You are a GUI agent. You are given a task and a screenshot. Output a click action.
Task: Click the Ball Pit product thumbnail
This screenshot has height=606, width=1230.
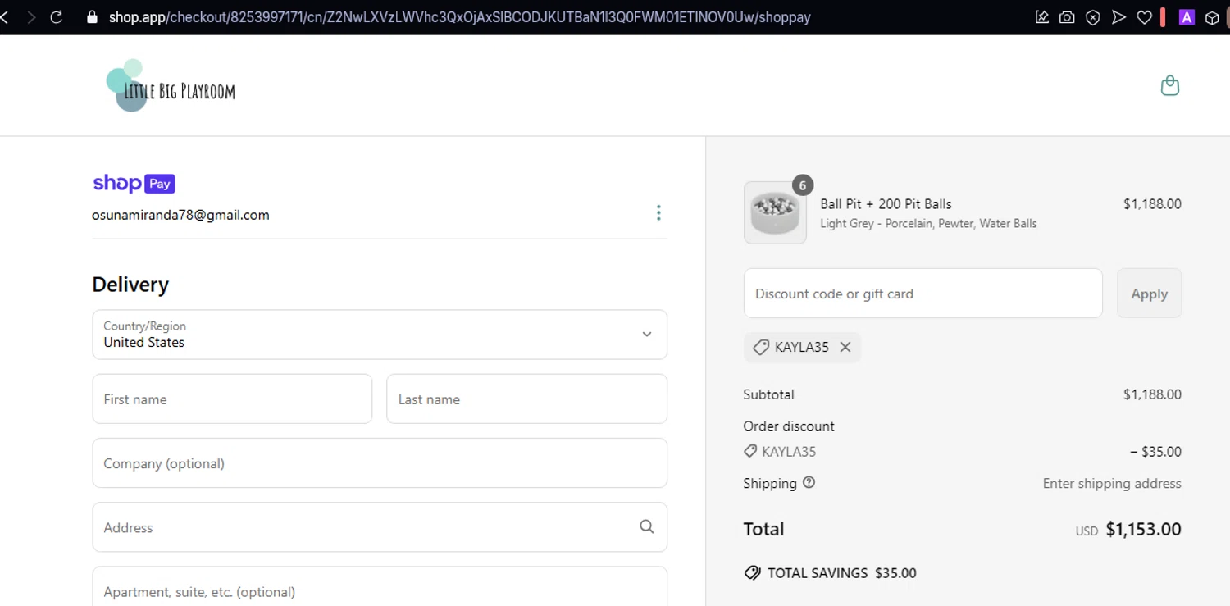click(775, 213)
